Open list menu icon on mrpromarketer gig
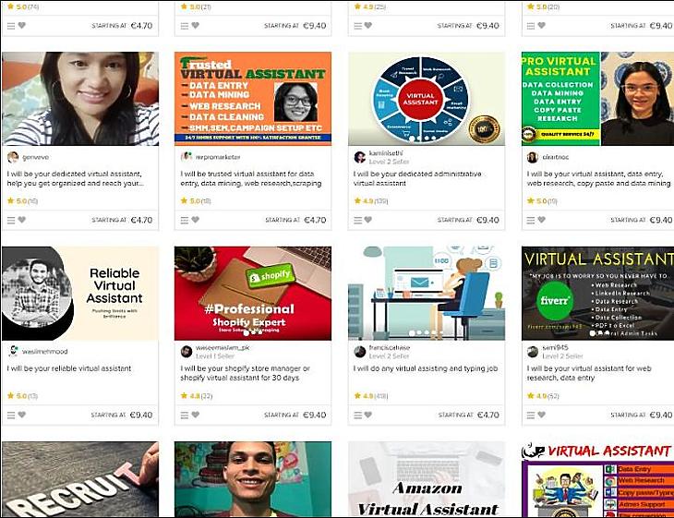674x518 pixels. tap(185, 220)
